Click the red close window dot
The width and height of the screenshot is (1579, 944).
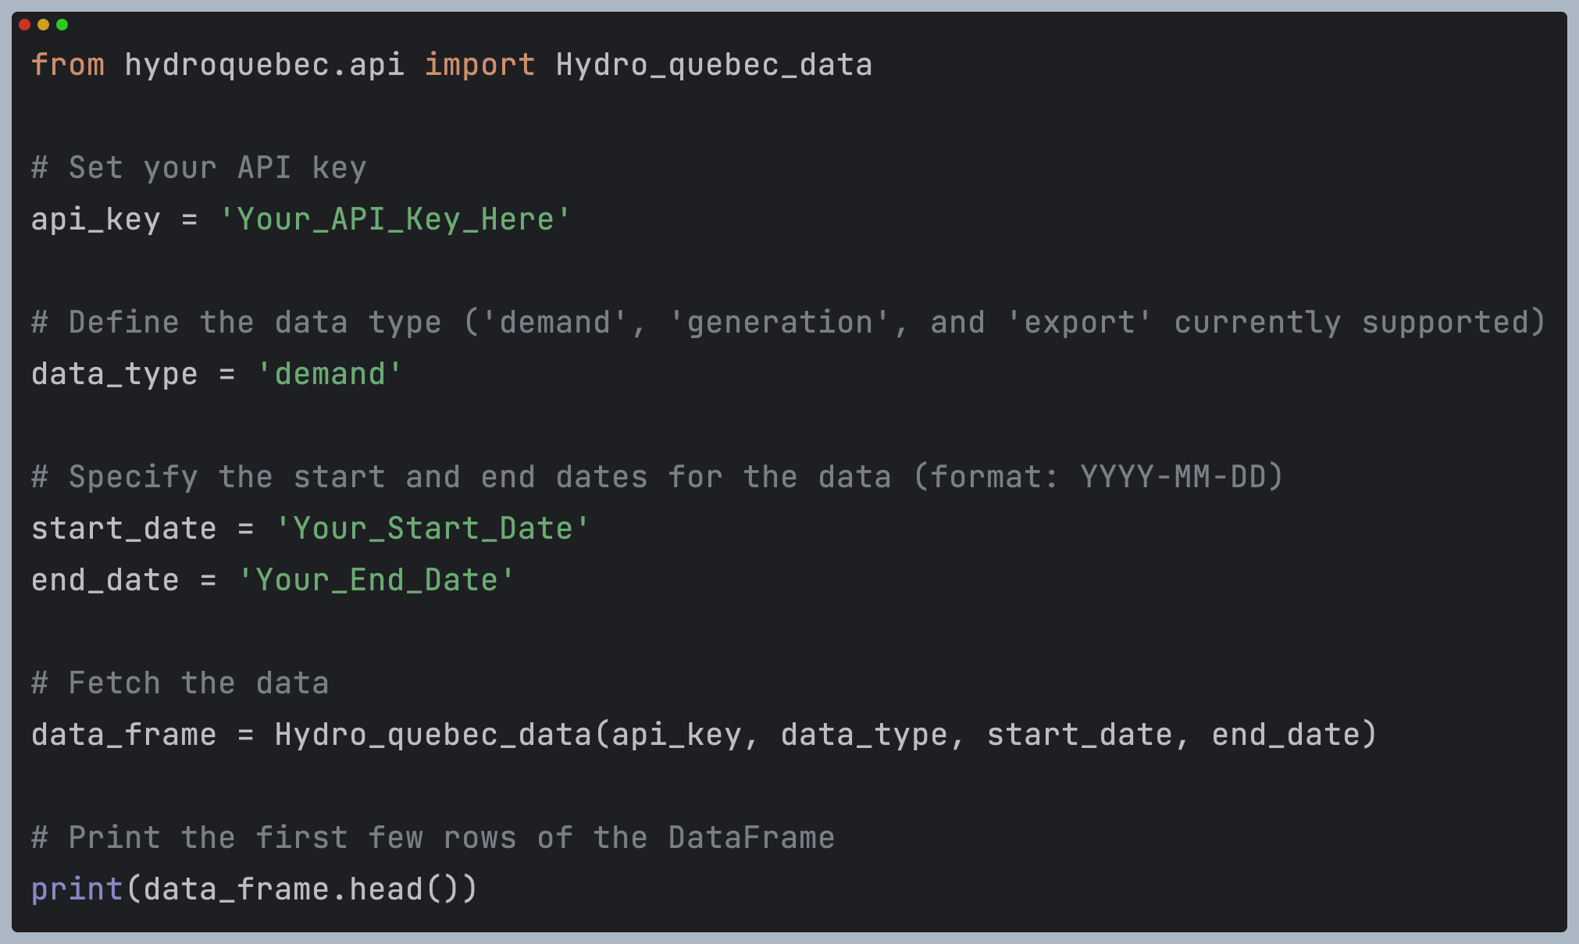[24, 25]
